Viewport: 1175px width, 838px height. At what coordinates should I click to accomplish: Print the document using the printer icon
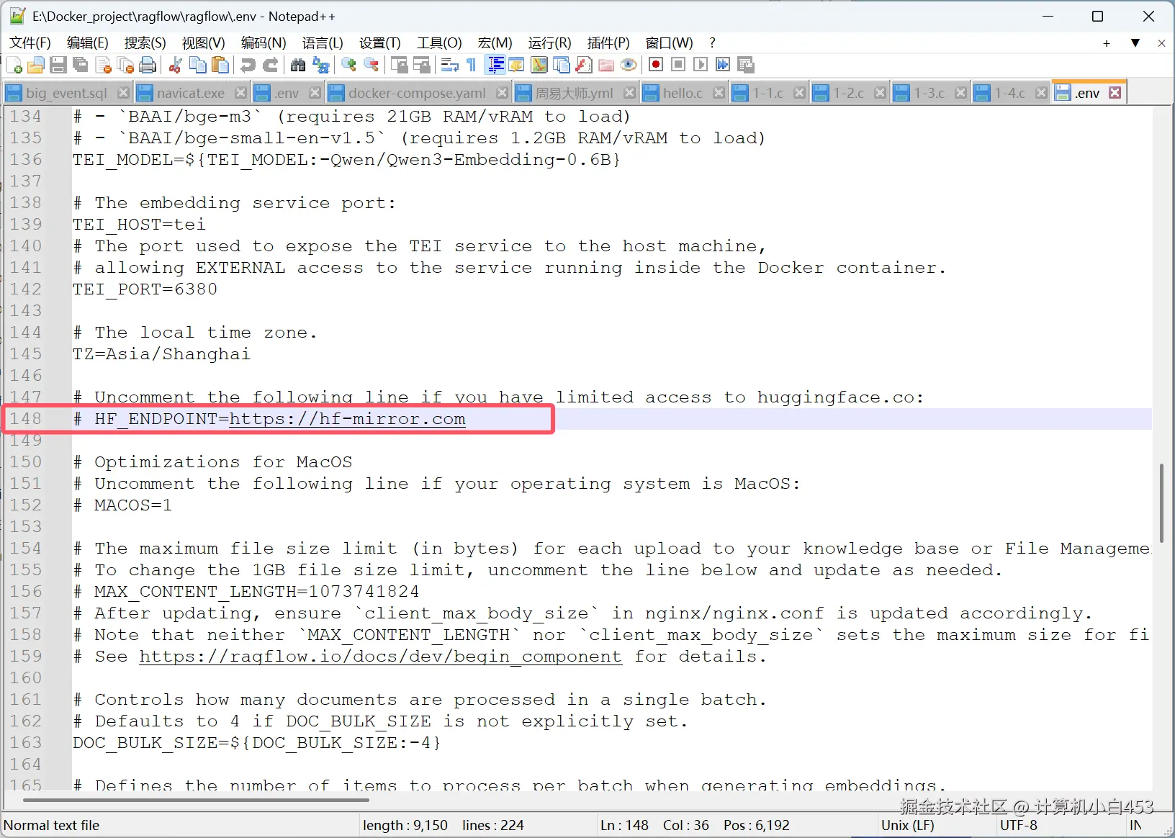click(148, 66)
